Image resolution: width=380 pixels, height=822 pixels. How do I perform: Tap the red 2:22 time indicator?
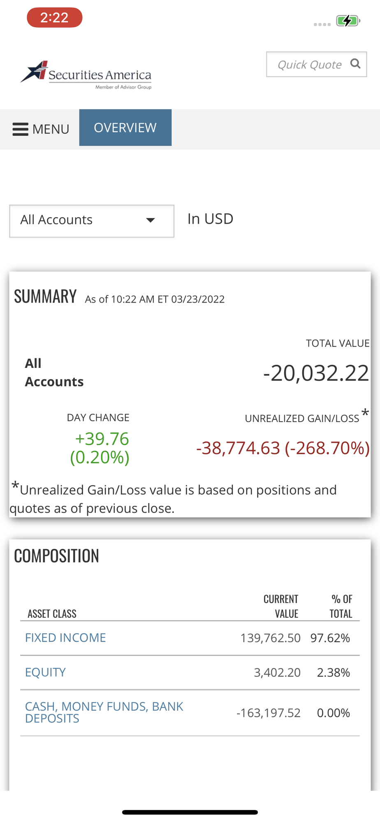tap(54, 18)
